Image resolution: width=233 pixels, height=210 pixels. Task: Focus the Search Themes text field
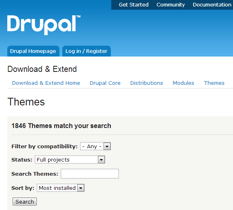point(90,174)
